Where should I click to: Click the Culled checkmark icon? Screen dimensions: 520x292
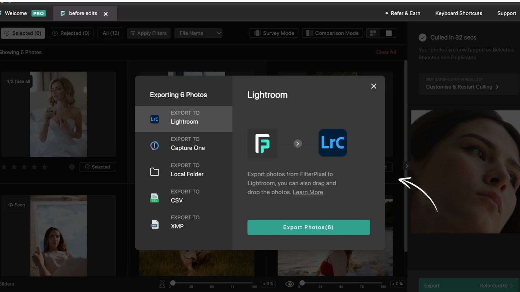click(x=422, y=38)
